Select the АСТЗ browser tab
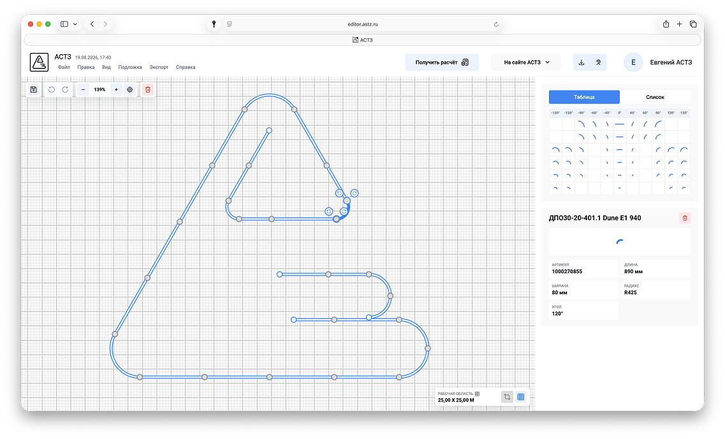Screen dimensions: 725x439 click(362, 40)
